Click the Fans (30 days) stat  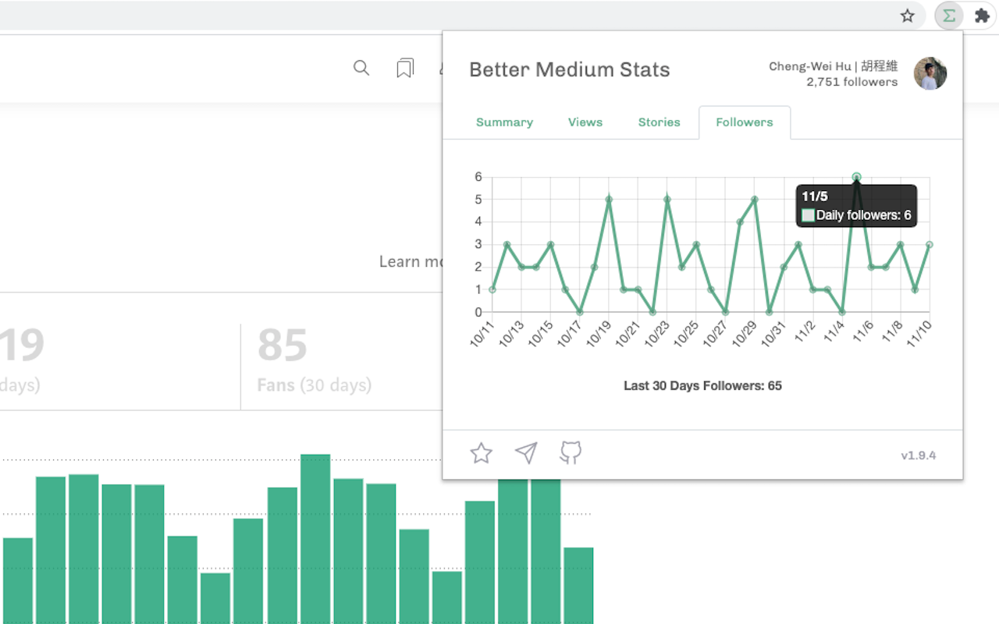click(315, 385)
